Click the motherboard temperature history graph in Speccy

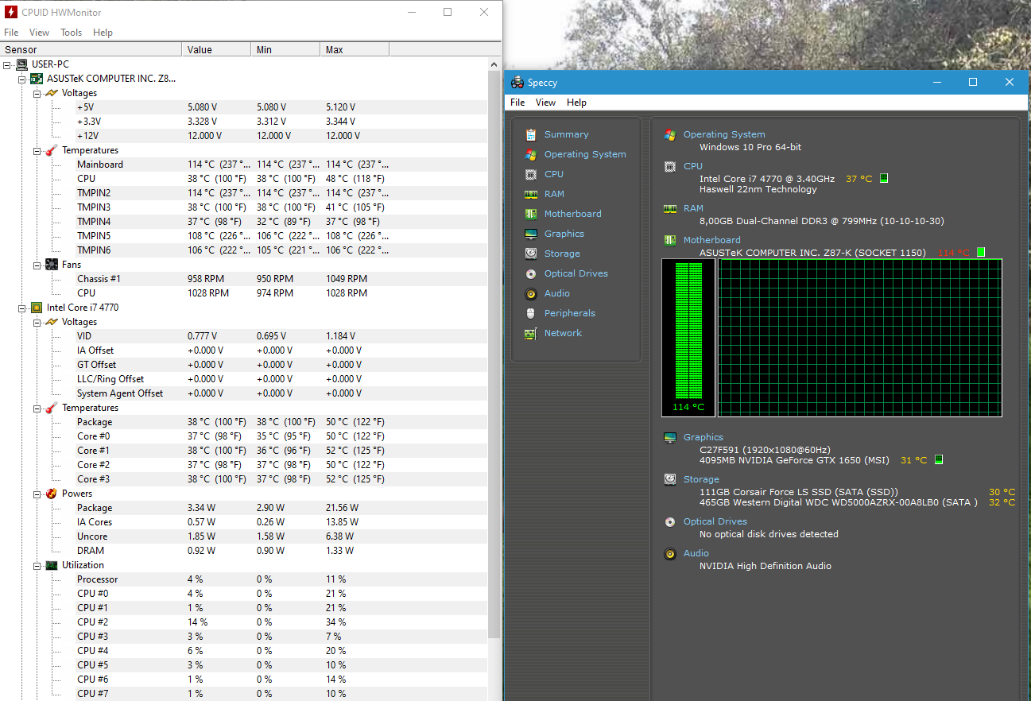point(859,337)
